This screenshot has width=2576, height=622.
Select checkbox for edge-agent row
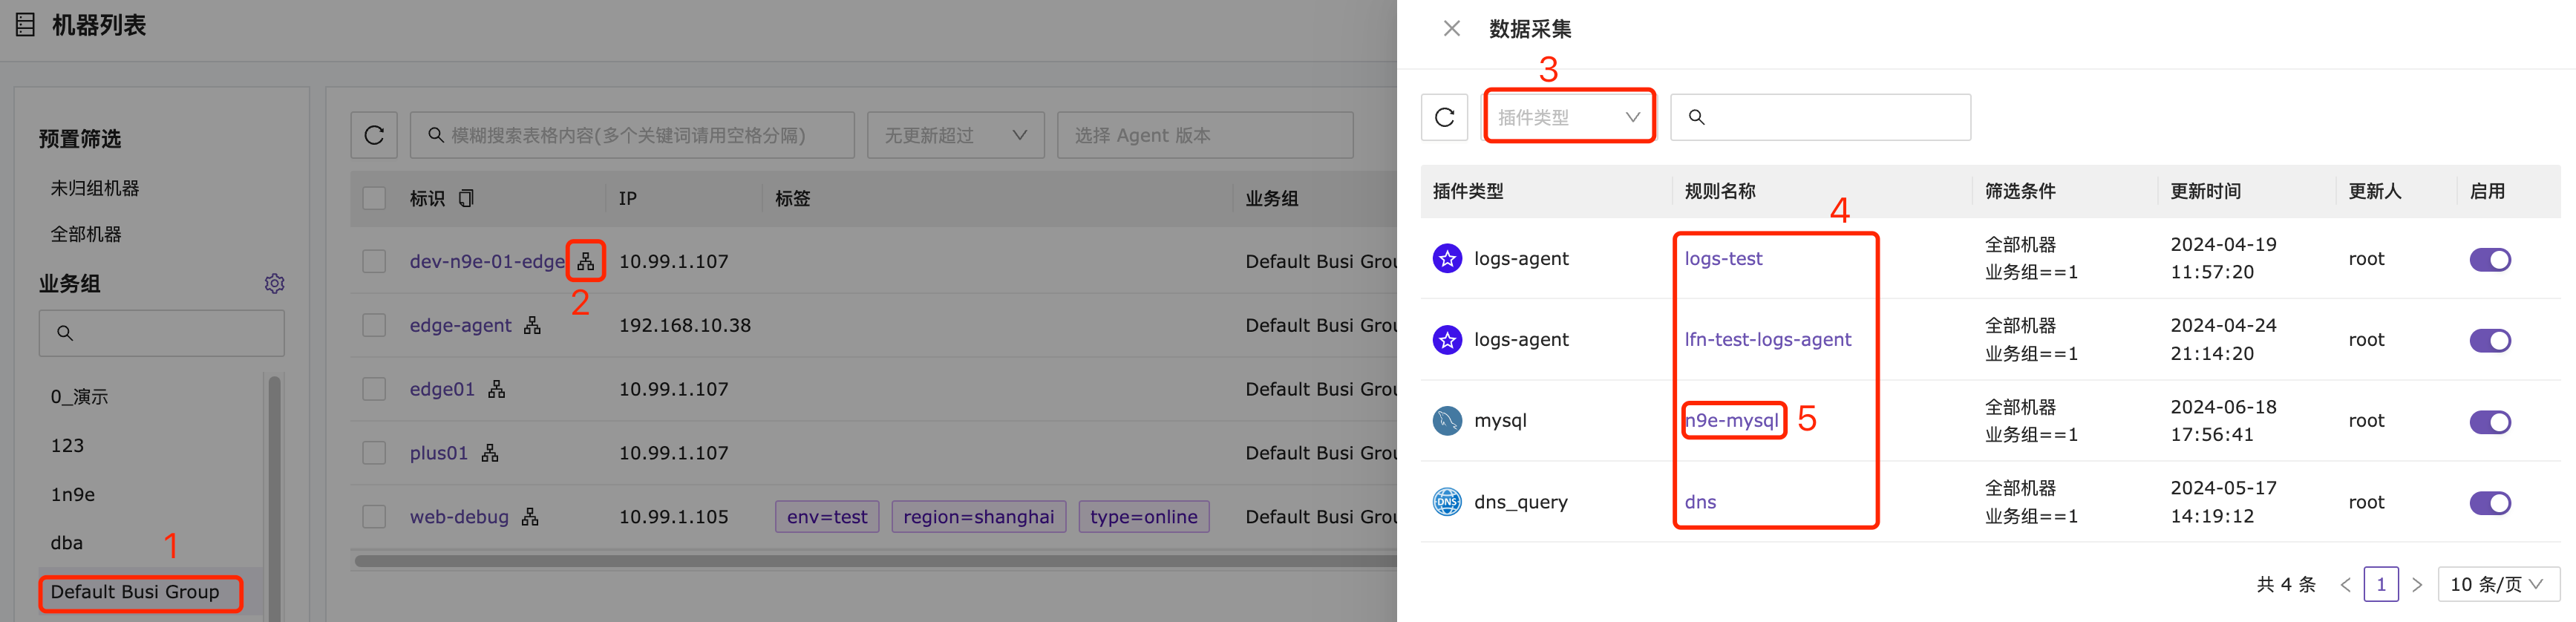[374, 325]
